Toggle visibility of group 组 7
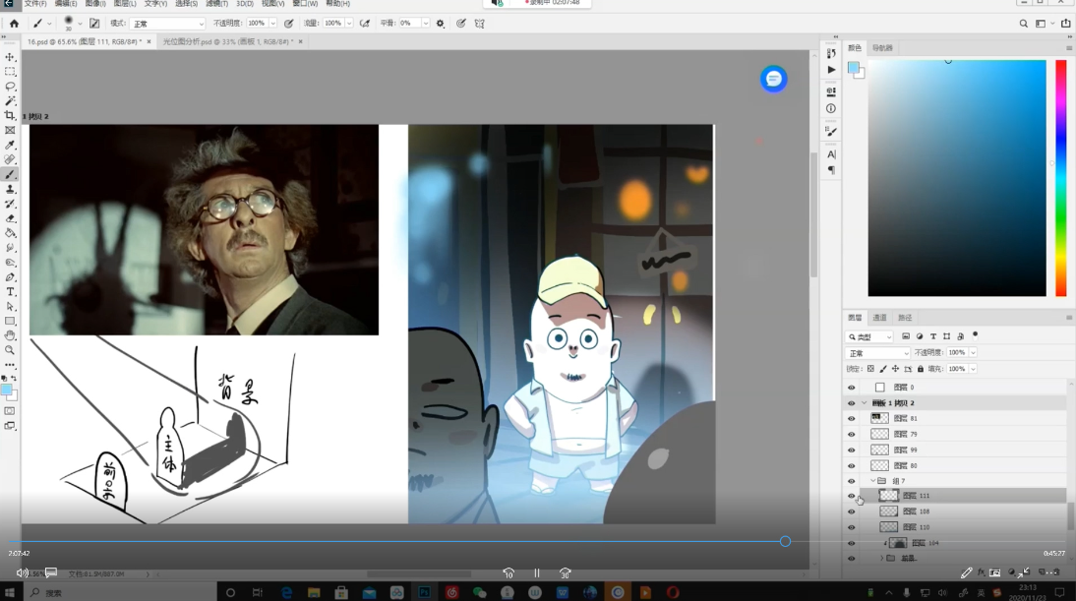 [x=852, y=481]
